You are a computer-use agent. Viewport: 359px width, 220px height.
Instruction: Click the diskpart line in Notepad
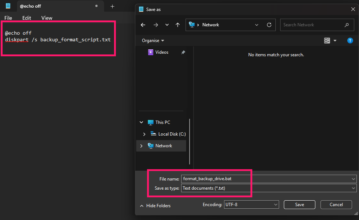click(58, 40)
